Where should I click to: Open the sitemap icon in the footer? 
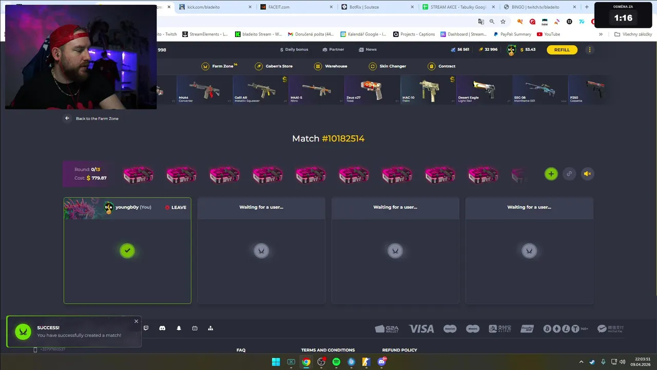tap(210, 328)
